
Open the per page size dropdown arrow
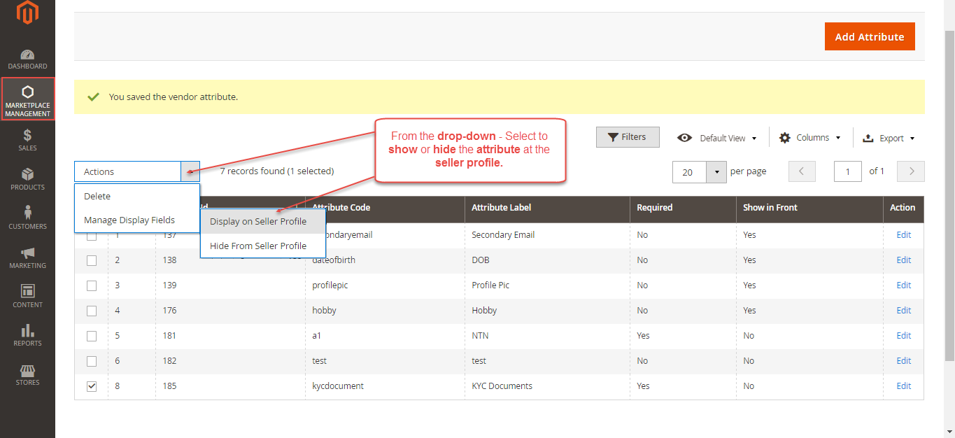(x=716, y=172)
